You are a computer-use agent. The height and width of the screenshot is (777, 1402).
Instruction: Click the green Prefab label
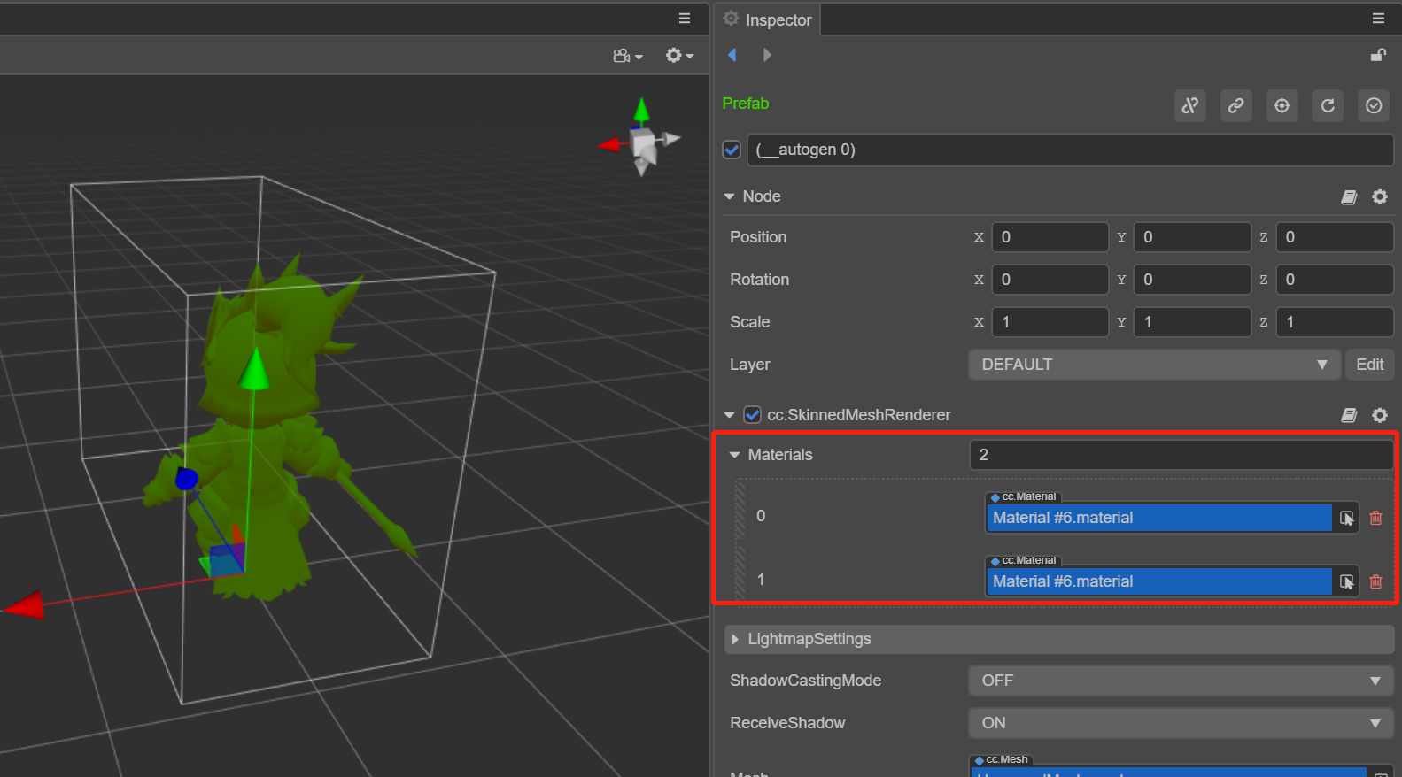tap(746, 104)
